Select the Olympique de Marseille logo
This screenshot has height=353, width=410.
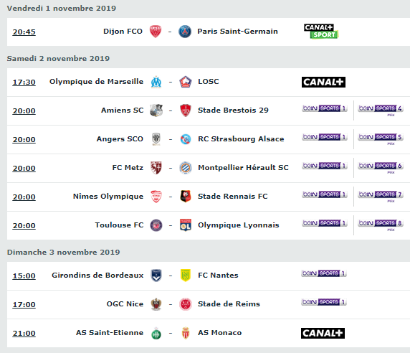pos(156,83)
